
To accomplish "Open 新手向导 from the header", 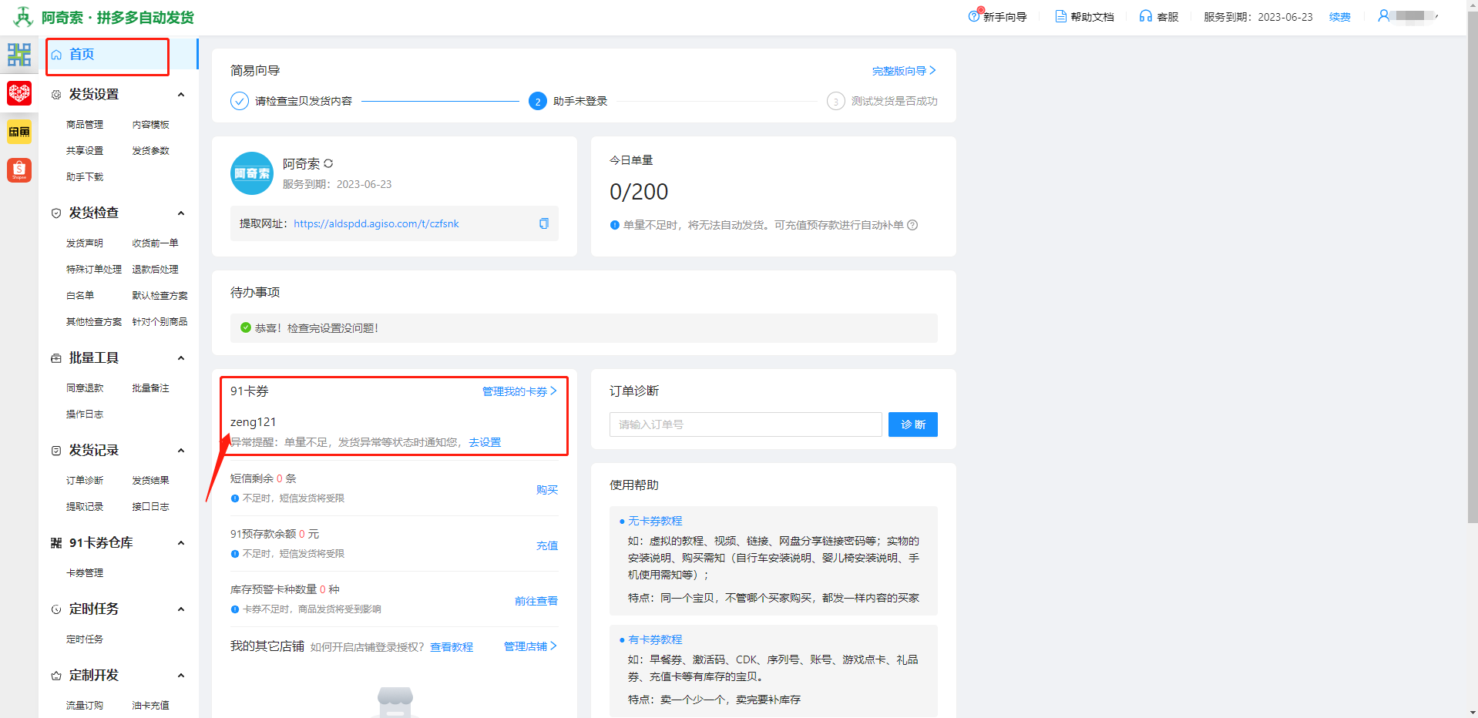I will tap(998, 16).
